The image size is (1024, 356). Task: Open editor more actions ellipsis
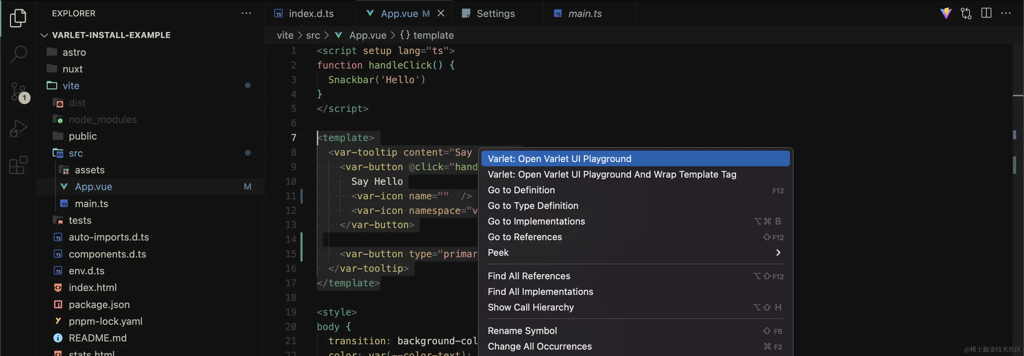coord(1006,13)
